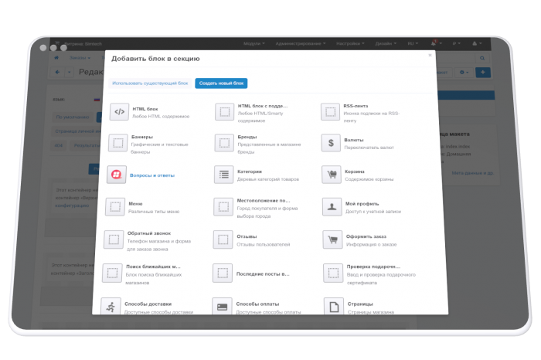This screenshot has width=541, height=360.
Task: Open the small dropdown arrow beside back button
Action: point(69,72)
